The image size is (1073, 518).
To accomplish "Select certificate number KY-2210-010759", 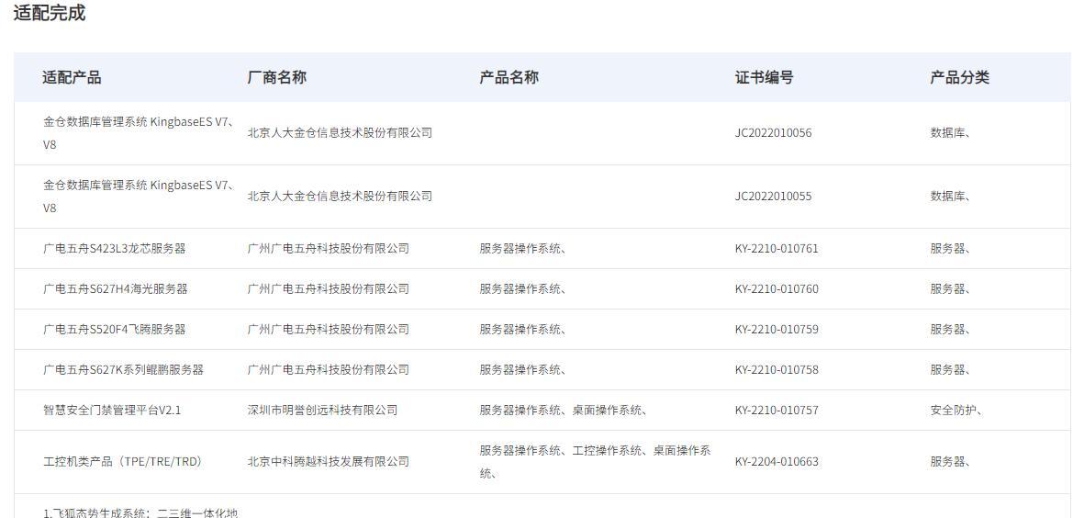I will (777, 329).
